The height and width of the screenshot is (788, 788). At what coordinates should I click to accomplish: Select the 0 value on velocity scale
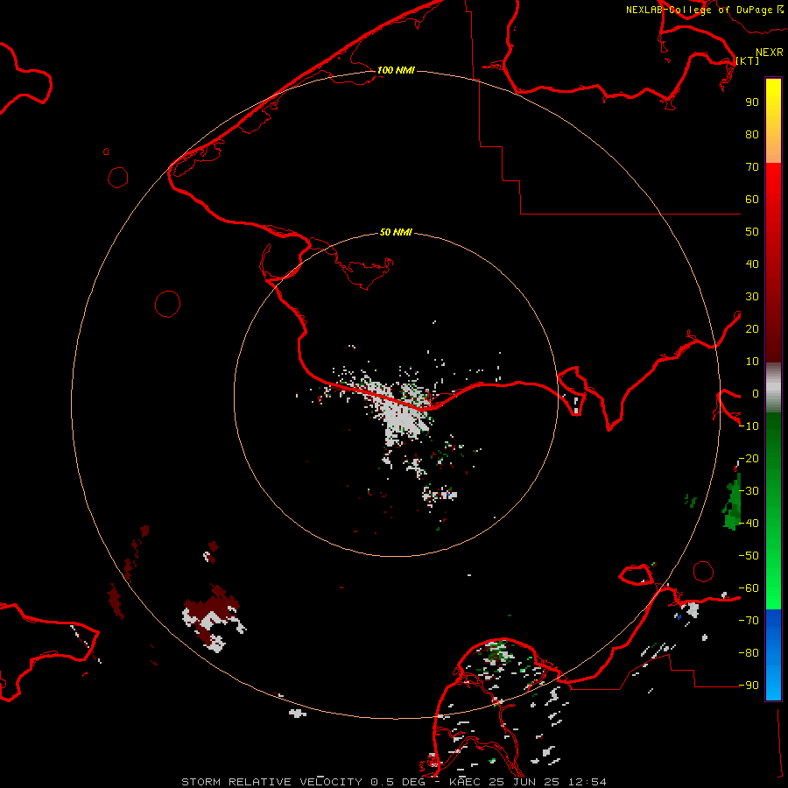click(756, 394)
